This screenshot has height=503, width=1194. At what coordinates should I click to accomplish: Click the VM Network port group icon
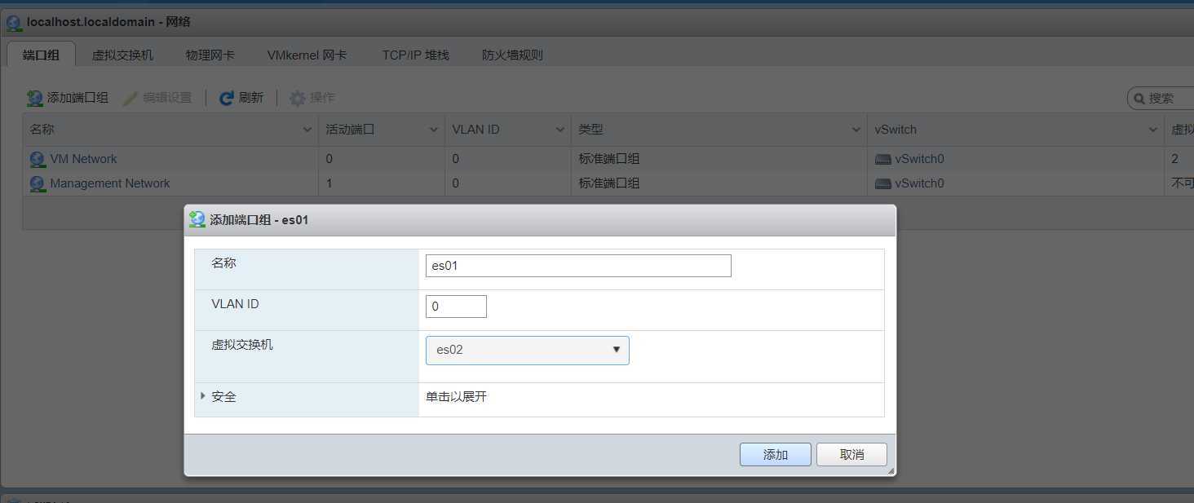(x=38, y=159)
